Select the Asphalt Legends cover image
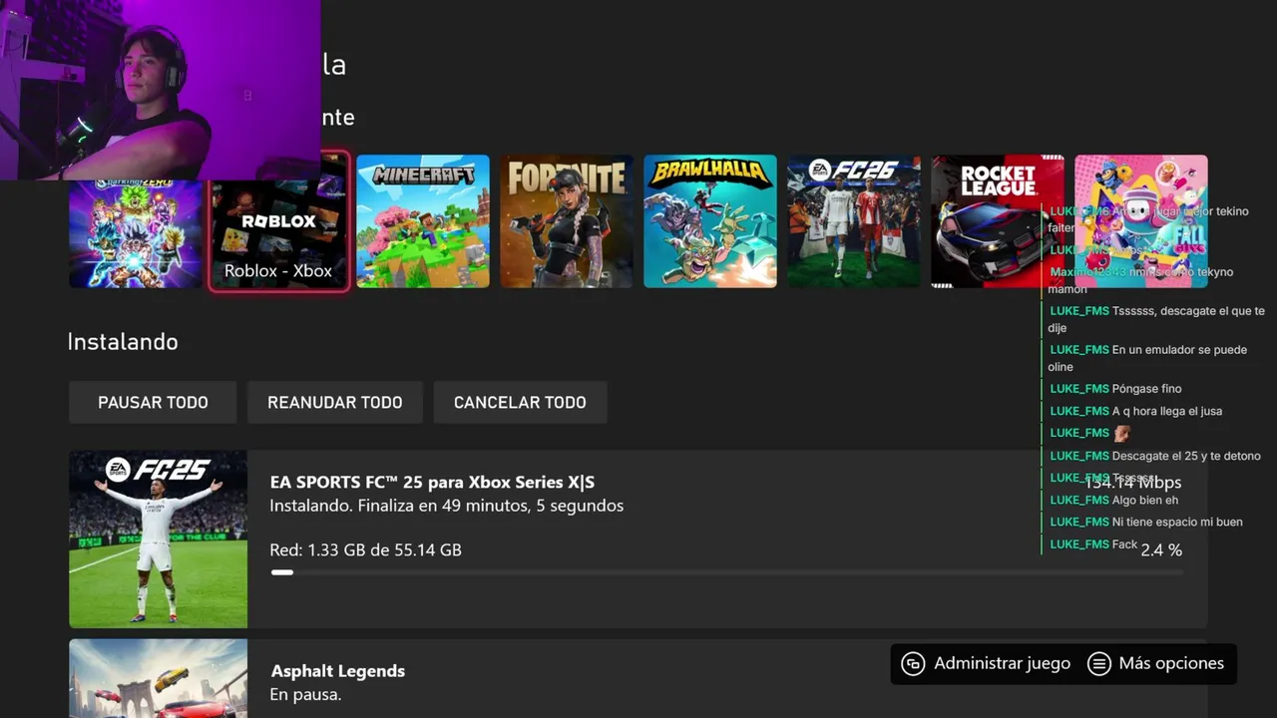 coord(158,678)
